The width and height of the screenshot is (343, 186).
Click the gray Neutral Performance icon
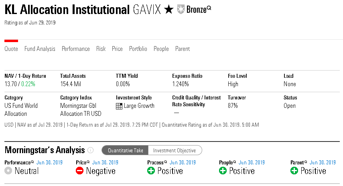point(8,171)
